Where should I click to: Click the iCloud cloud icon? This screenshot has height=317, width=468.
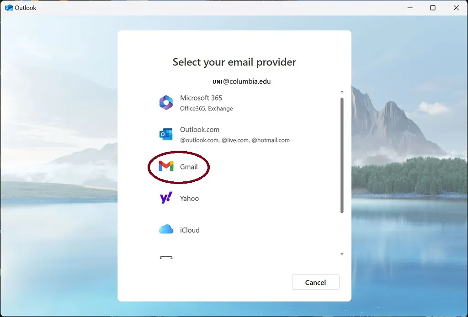tap(166, 229)
